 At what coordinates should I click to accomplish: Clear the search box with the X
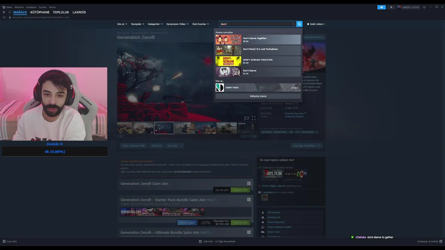pyautogui.click(x=293, y=24)
